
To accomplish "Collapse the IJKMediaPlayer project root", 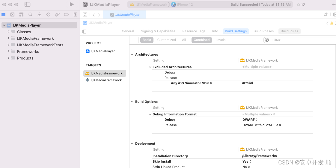I will [4, 25].
